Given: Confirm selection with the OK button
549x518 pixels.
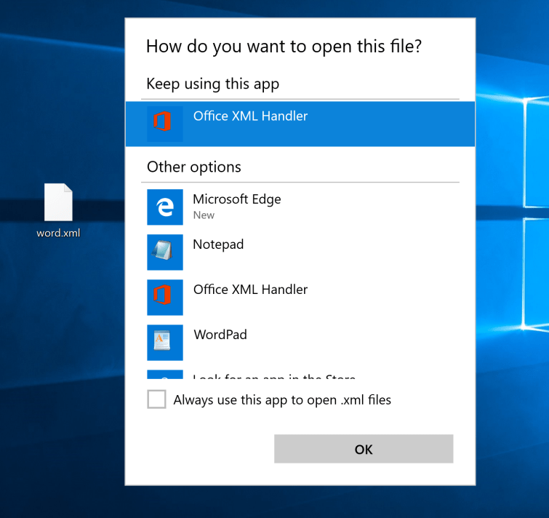Looking at the screenshot, I should [x=364, y=449].
